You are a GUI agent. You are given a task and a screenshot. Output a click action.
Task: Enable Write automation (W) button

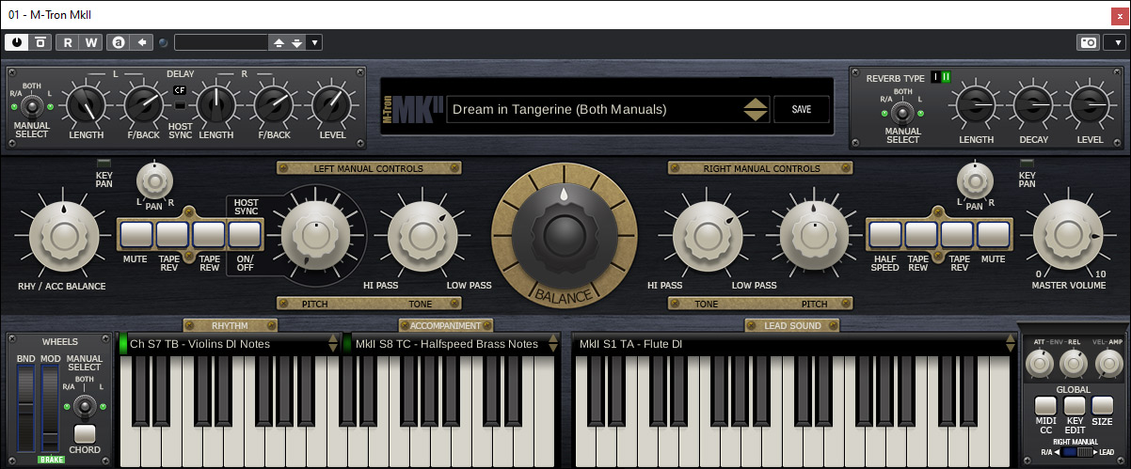90,42
